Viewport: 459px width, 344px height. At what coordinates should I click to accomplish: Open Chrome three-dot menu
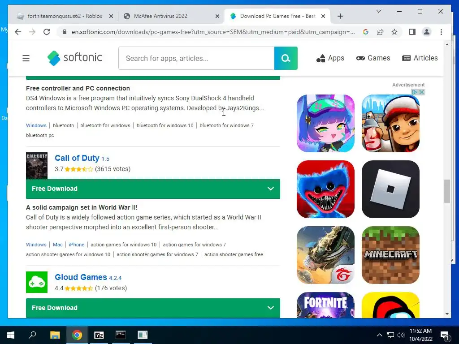point(441,32)
